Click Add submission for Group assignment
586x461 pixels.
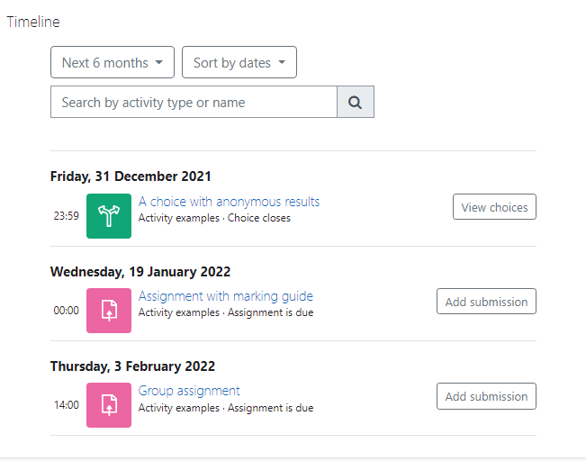[486, 396]
